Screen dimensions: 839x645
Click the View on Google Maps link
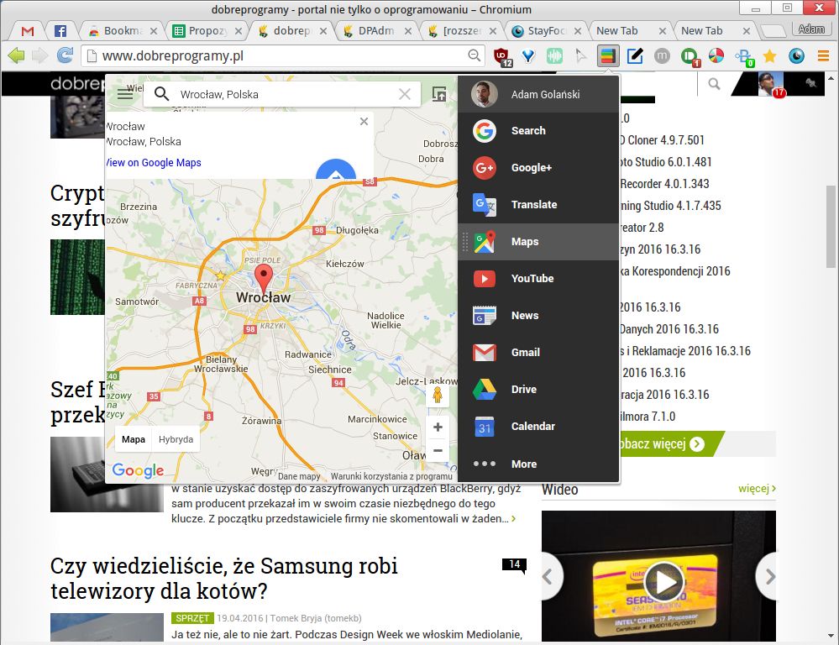coord(153,163)
